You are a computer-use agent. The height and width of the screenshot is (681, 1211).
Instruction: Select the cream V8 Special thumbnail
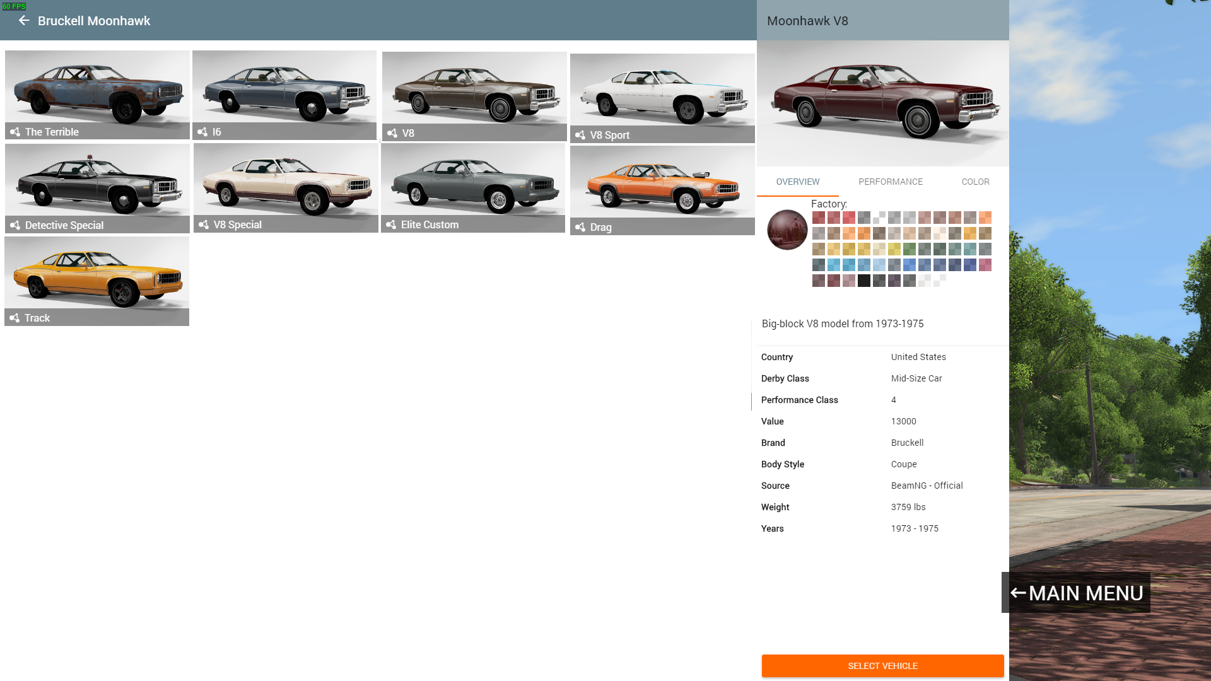click(x=286, y=188)
